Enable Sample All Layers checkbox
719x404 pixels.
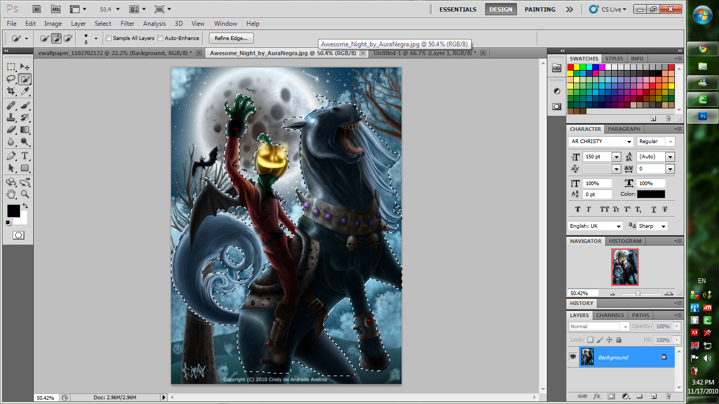(x=109, y=38)
